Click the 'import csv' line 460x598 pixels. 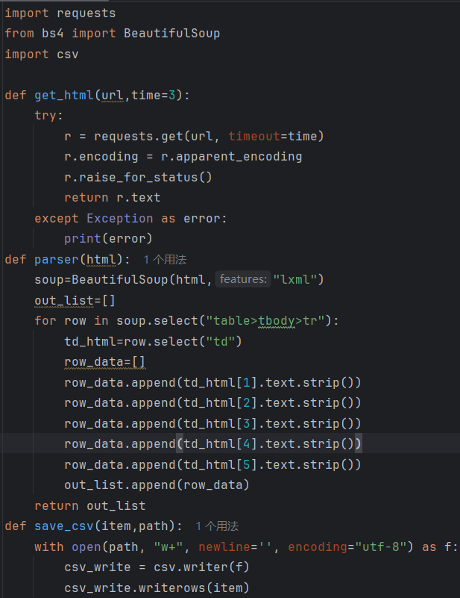[x=42, y=54]
